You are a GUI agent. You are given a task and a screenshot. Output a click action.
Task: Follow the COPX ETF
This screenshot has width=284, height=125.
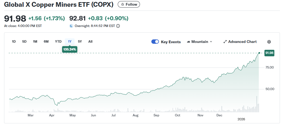point(129,5)
